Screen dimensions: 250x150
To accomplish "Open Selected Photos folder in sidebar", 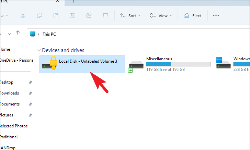I will point(14,126).
